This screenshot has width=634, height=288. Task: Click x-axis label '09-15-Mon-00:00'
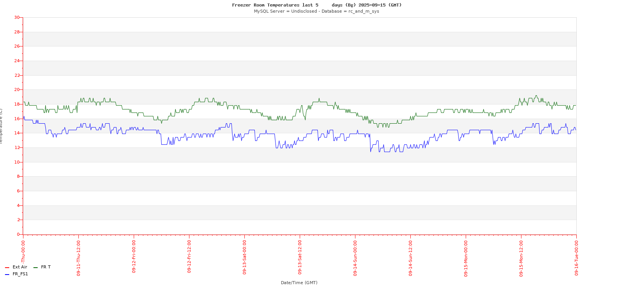(466, 258)
